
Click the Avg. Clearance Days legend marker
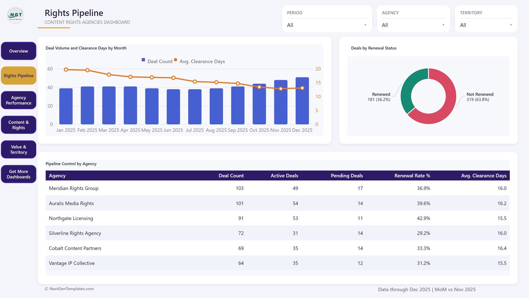tap(176, 60)
